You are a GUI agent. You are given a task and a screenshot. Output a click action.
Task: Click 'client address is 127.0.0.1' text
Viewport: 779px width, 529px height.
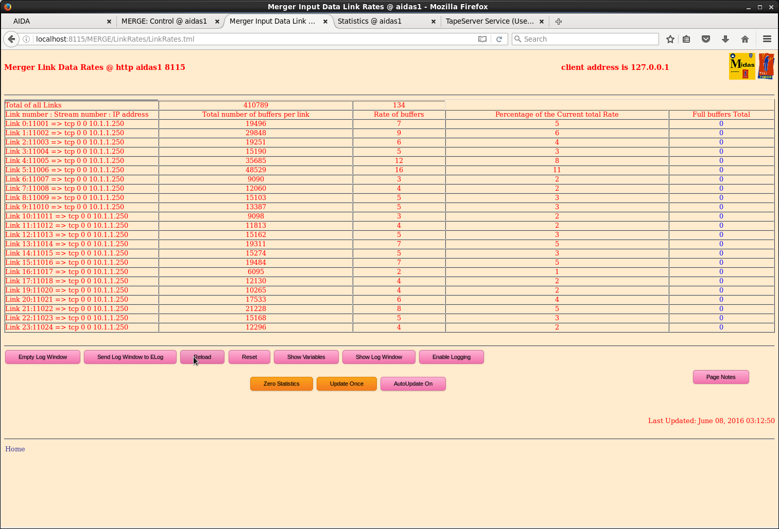tap(615, 67)
